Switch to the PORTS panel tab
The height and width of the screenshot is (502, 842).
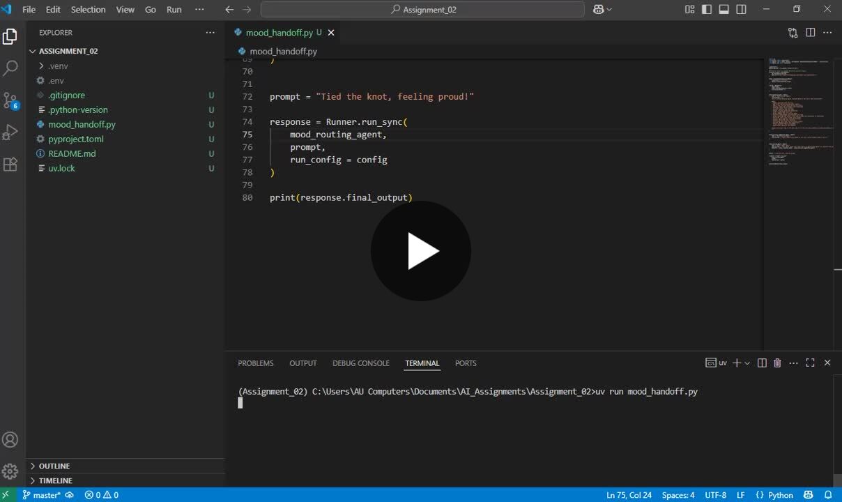466,363
